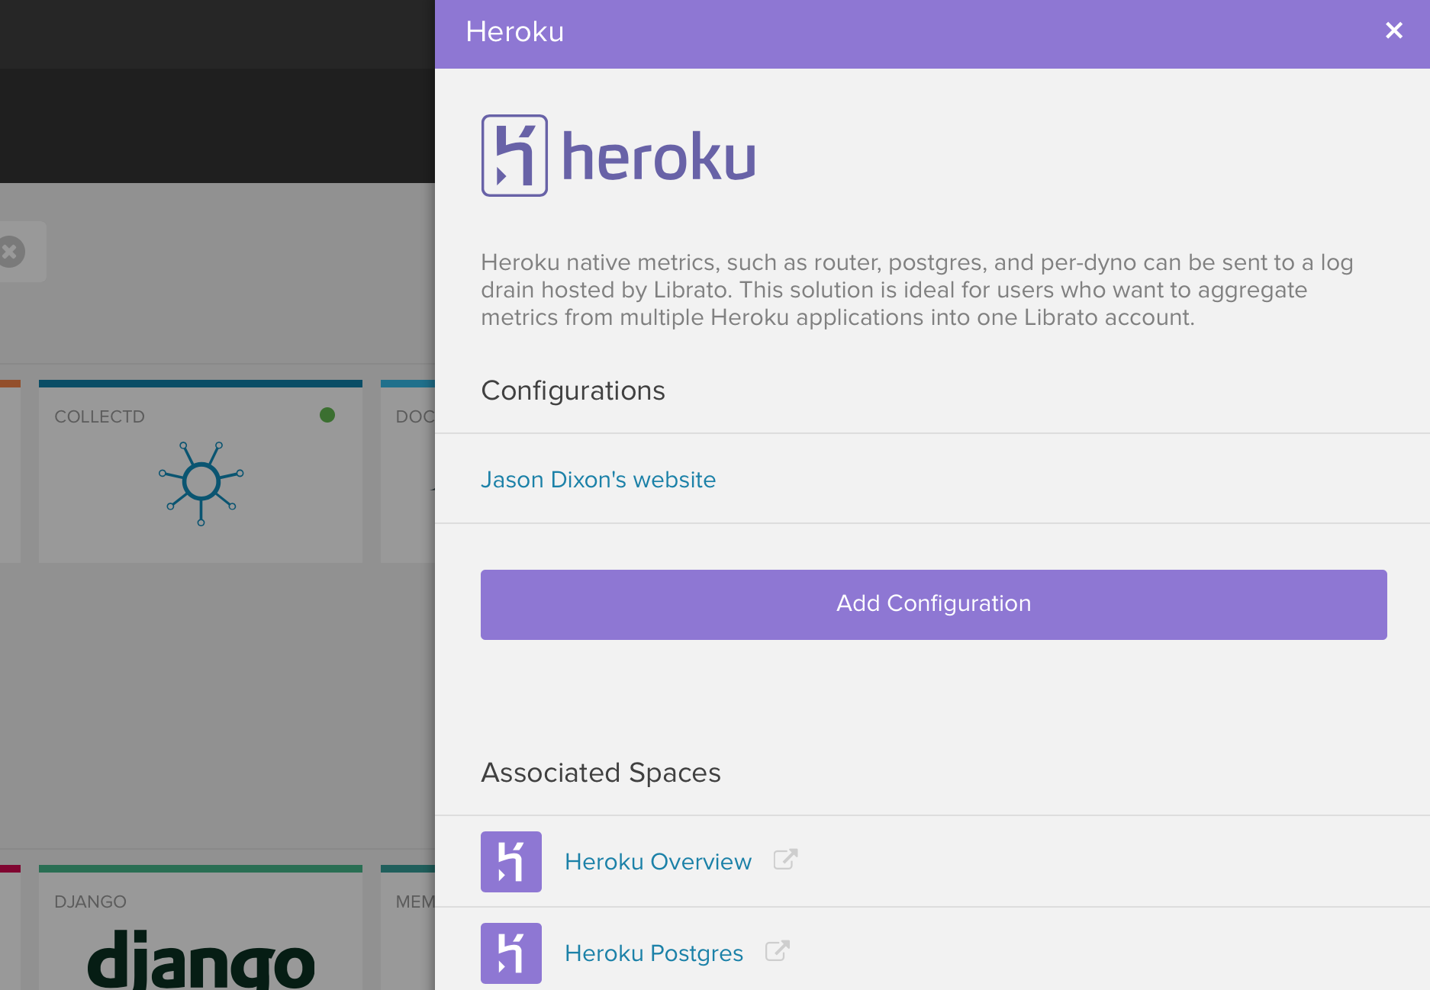1430x990 pixels.
Task: Click the circled X clear button in background
Action: point(11,252)
